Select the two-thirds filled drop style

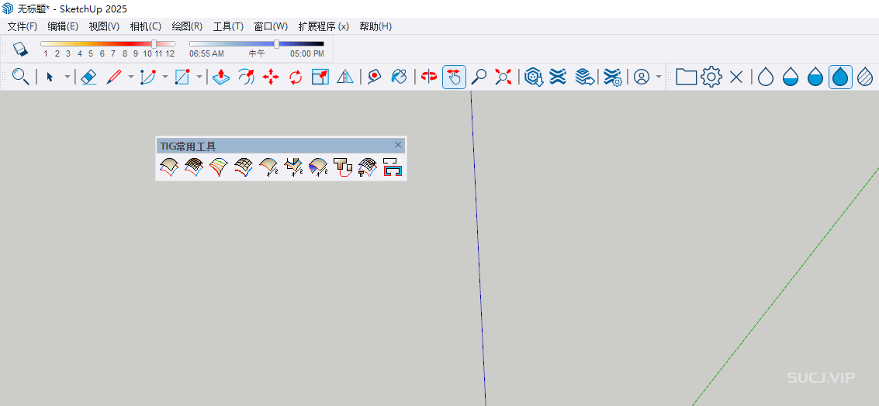[x=815, y=77]
